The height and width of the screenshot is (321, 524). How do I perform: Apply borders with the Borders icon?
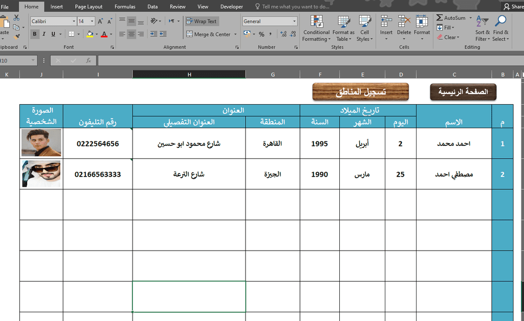(x=71, y=34)
